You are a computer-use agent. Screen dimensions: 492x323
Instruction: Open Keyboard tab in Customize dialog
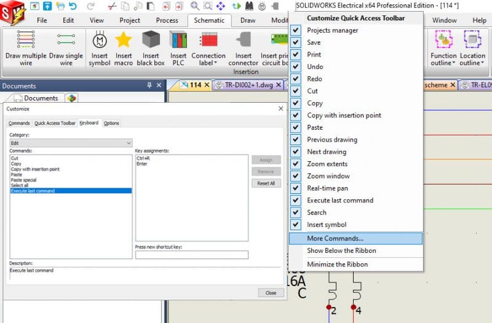[89, 122]
